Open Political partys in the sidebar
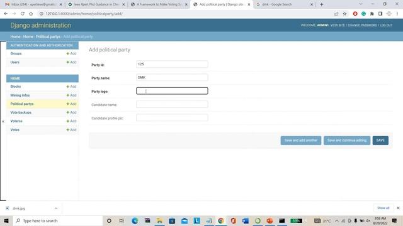The width and height of the screenshot is (403, 226). (x=22, y=104)
